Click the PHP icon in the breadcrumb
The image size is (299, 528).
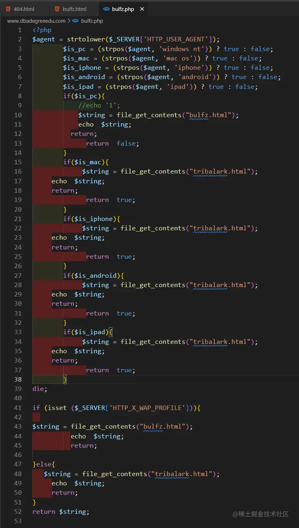point(75,21)
